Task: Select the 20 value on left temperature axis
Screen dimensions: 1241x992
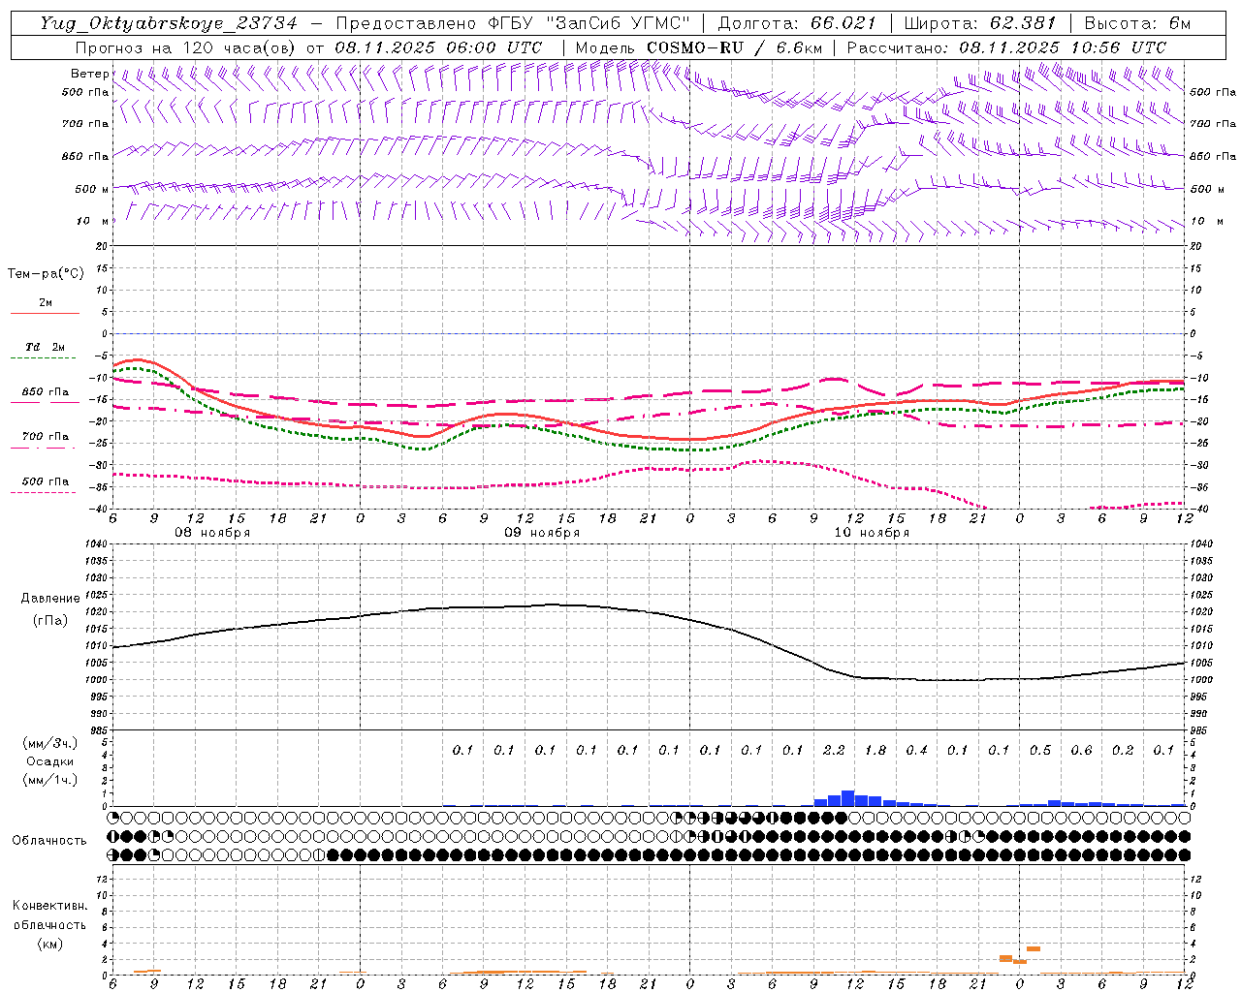Action: pos(104,246)
